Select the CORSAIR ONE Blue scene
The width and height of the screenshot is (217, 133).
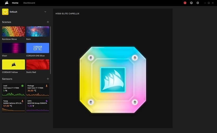pyautogui.click(x=38, y=48)
